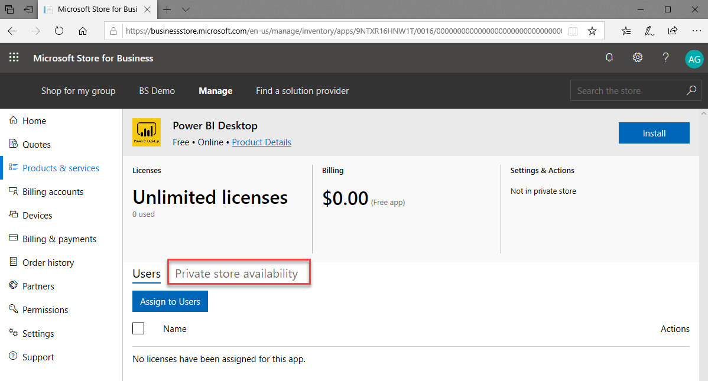Click the Products & services sidebar icon

(x=14, y=168)
